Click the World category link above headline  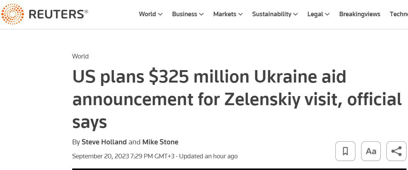point(80,56)
